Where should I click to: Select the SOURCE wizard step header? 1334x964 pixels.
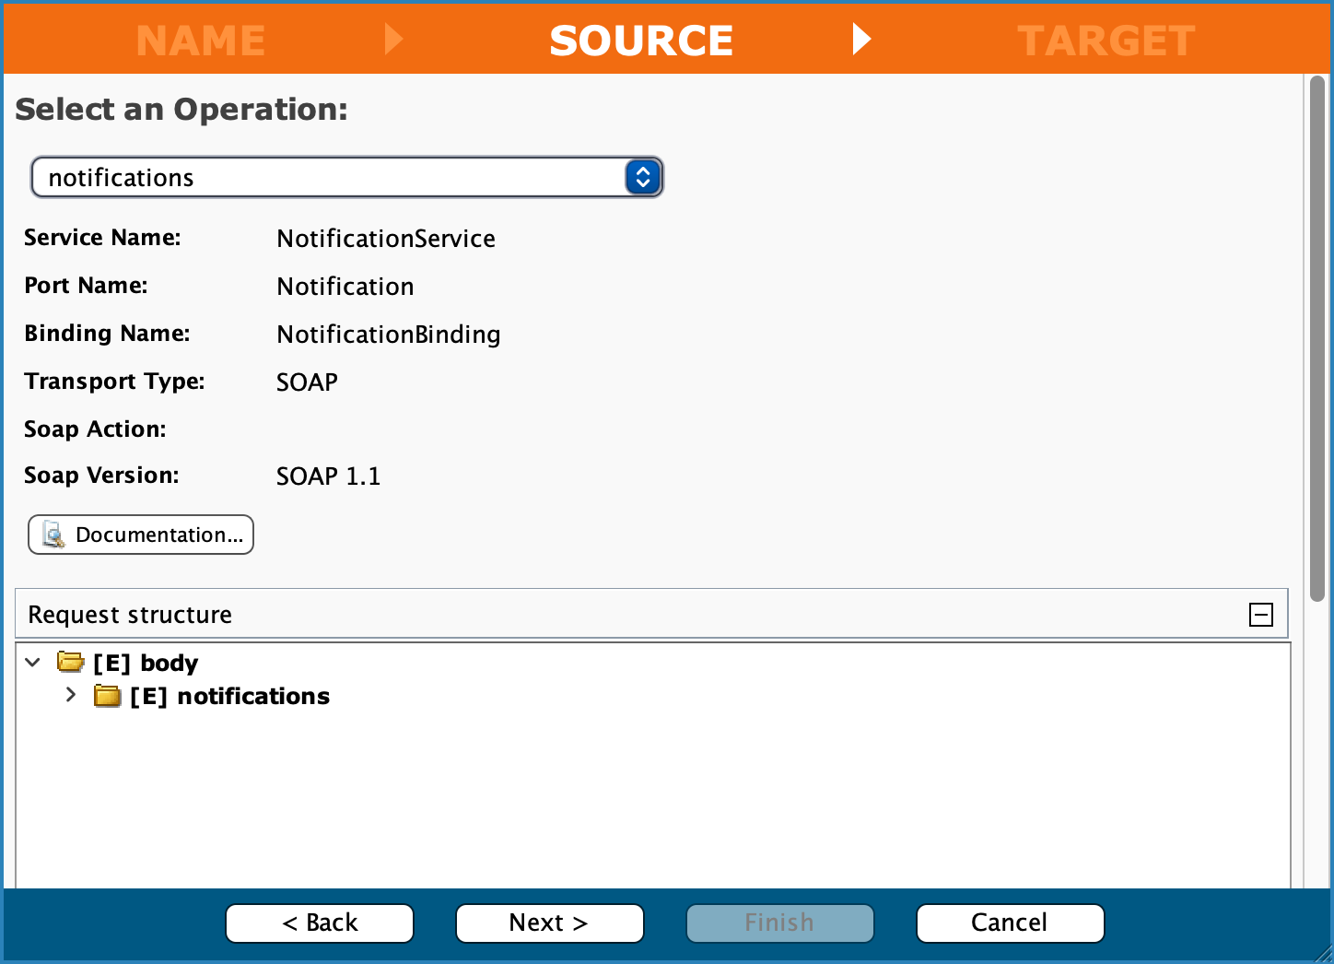pos(641,41)
